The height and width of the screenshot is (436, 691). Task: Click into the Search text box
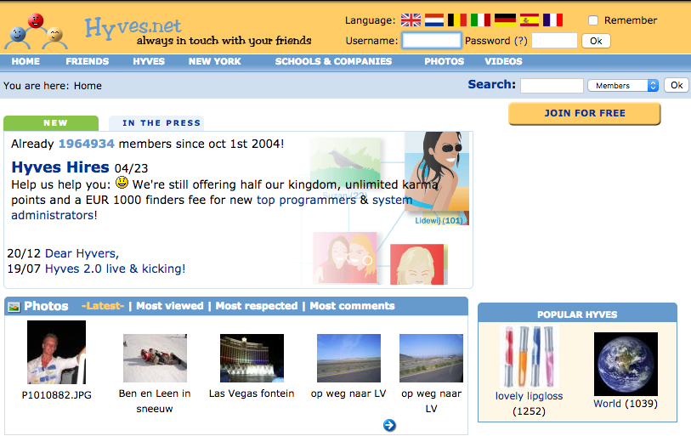[552, 86]
